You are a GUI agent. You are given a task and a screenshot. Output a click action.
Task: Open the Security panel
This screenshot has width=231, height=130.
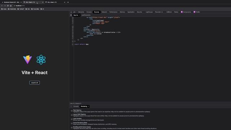(x=139, y=12)
